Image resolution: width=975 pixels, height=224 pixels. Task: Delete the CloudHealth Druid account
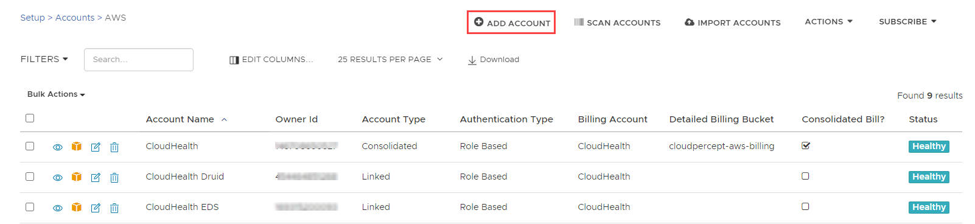114,177
